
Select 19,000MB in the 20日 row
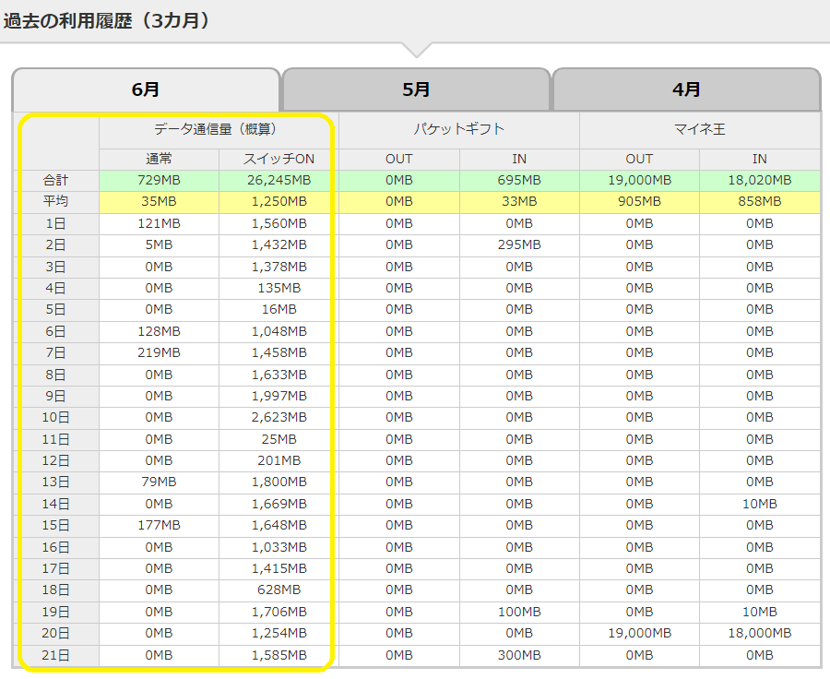tap(639, 634)
